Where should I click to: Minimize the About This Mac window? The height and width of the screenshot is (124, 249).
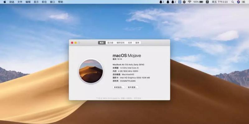coord(76,43)
